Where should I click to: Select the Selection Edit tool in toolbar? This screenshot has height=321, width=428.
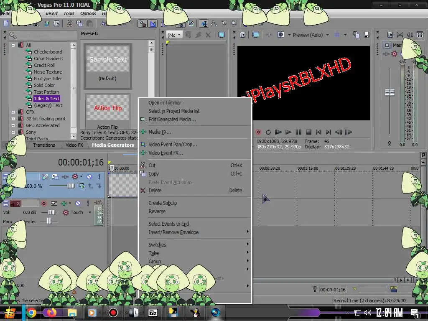pos(224,23)
